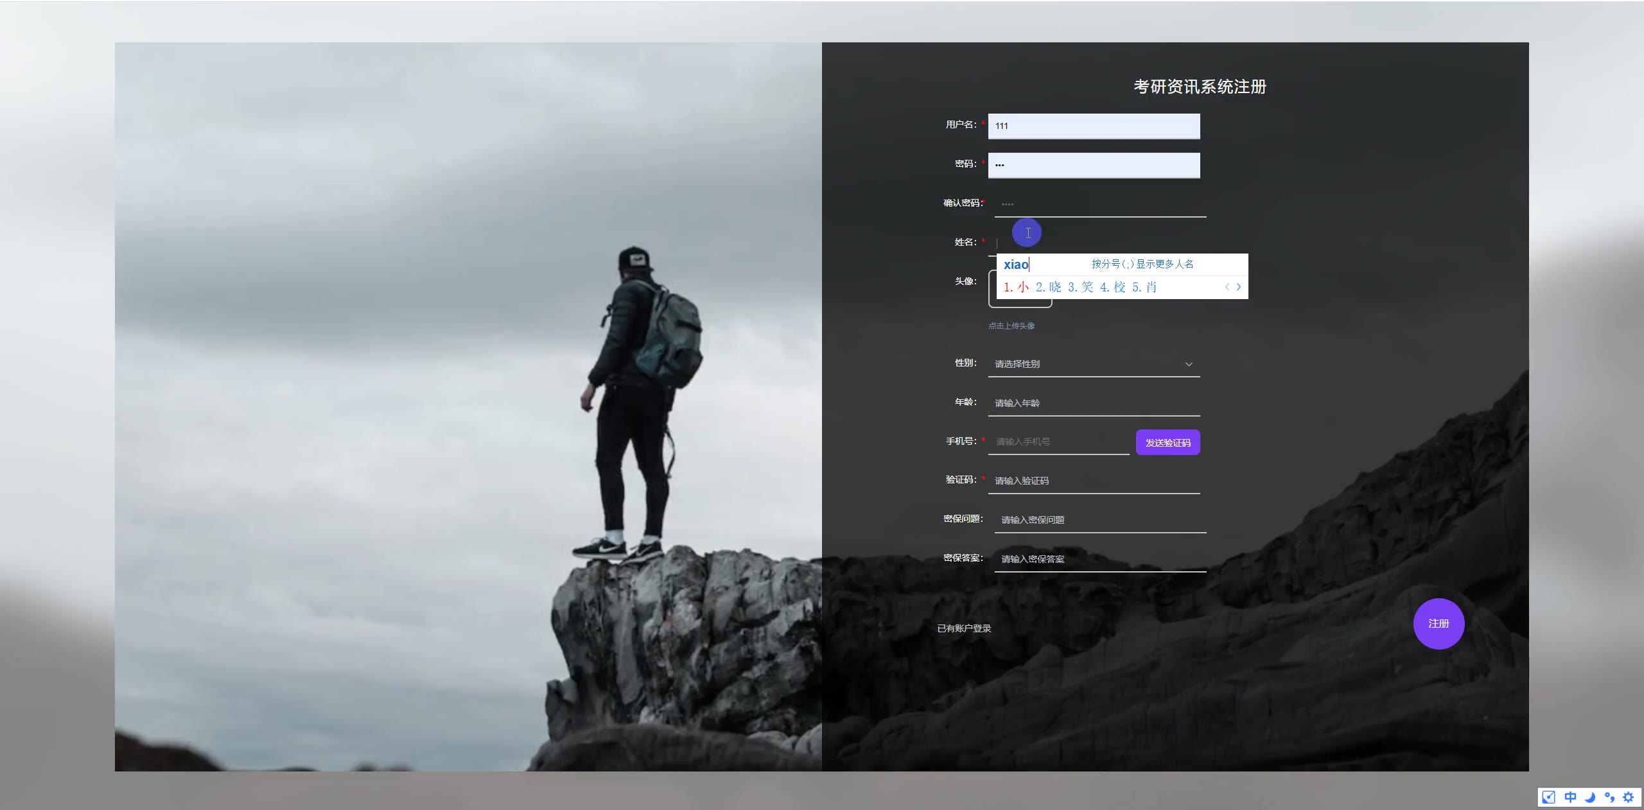Toggle the half/full-width moon icon

click(1590, 797)
